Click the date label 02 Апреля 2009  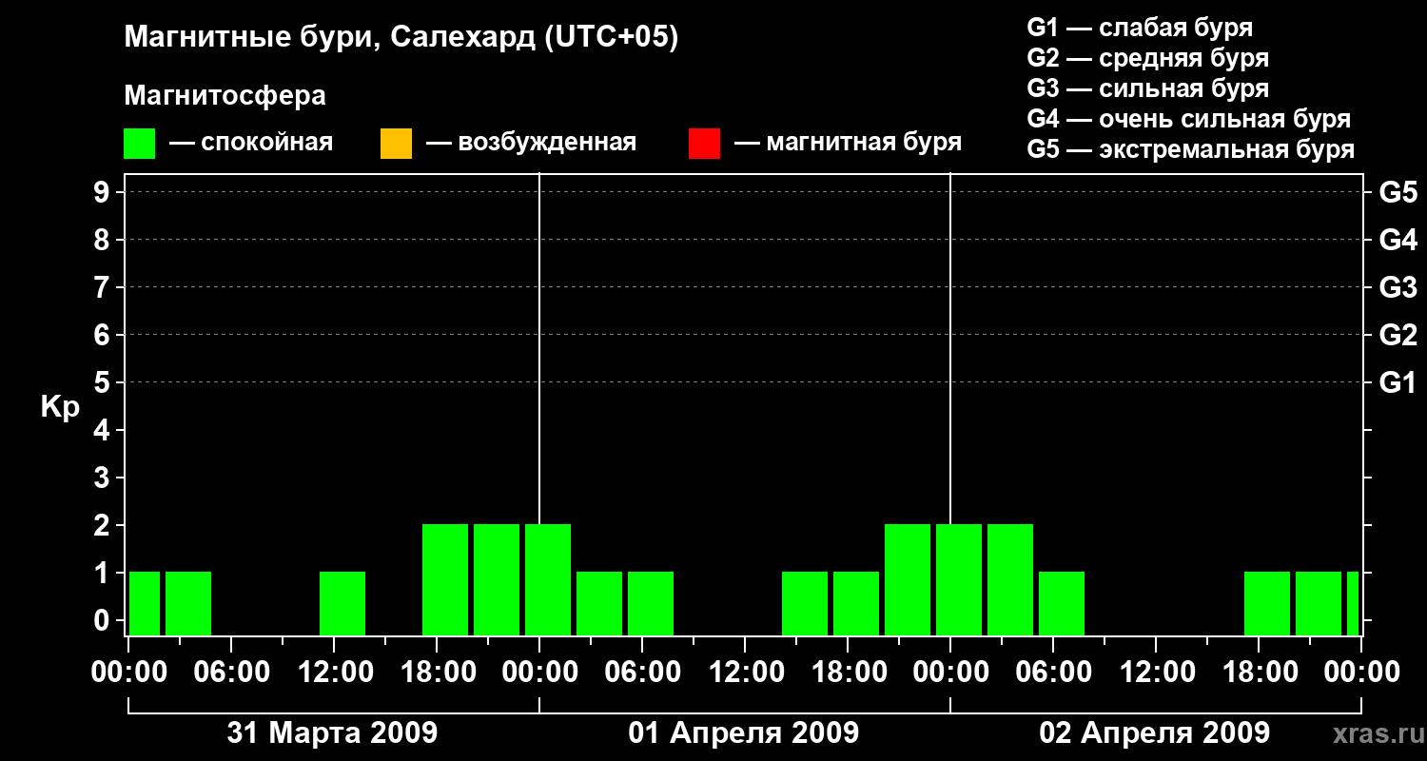(1155, 732)
